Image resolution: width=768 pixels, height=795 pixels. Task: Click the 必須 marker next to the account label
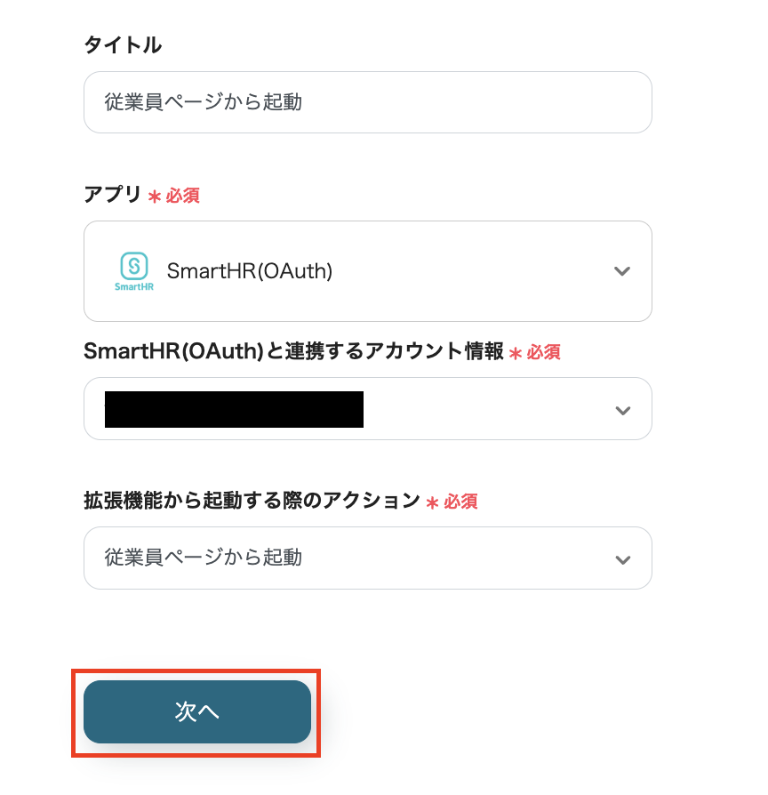pyautogui.click(x=543, y=352)
